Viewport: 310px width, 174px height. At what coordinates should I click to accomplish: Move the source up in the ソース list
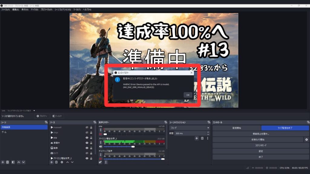(68, 162)
